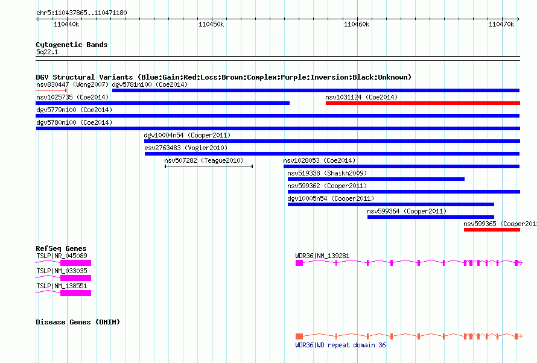Click the dgv5781n100 (Coe2014) variant label

(150, 84)
